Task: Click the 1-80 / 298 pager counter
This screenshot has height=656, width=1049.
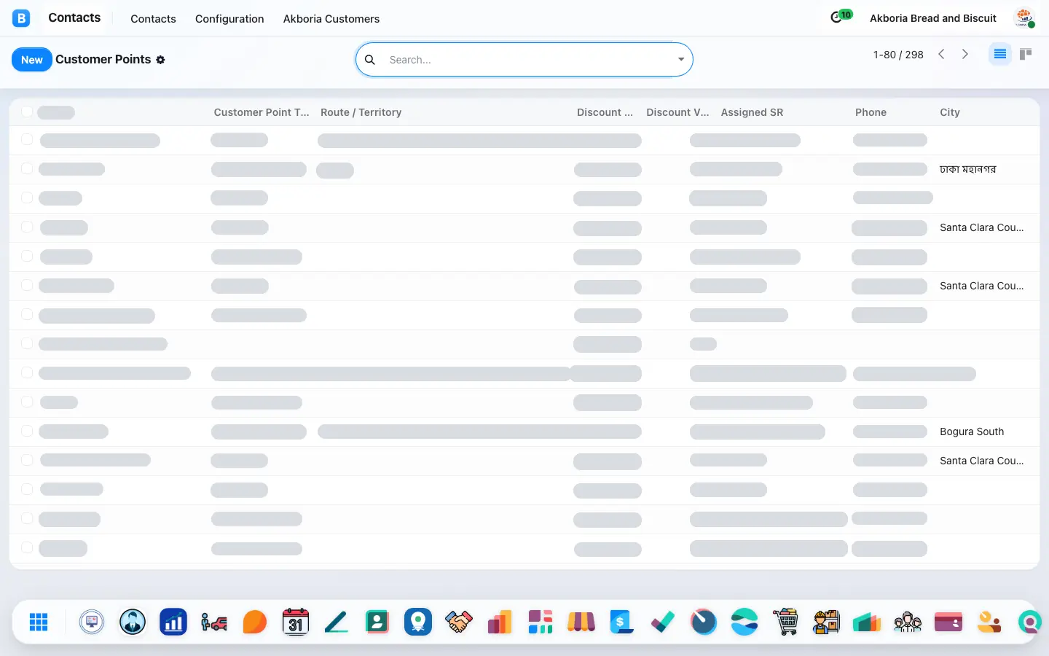Action: (x=898, y=55)
